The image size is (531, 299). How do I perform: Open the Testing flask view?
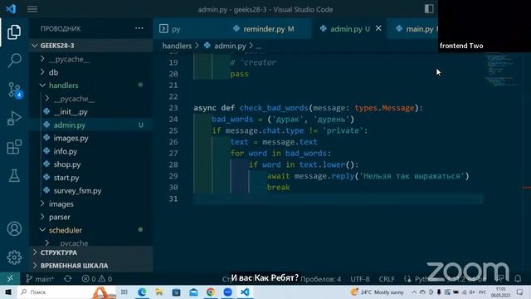[x=14, y=175]
